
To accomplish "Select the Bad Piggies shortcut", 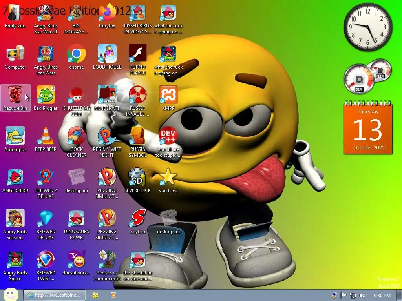I will click(46, 98).
